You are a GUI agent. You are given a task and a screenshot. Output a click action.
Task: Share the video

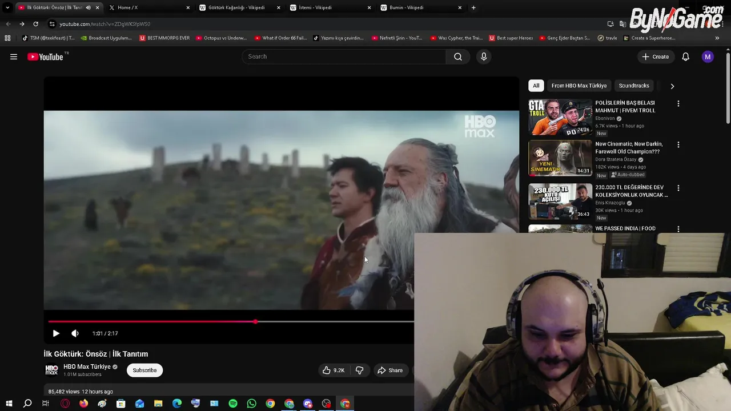click(x=390, y=370)
